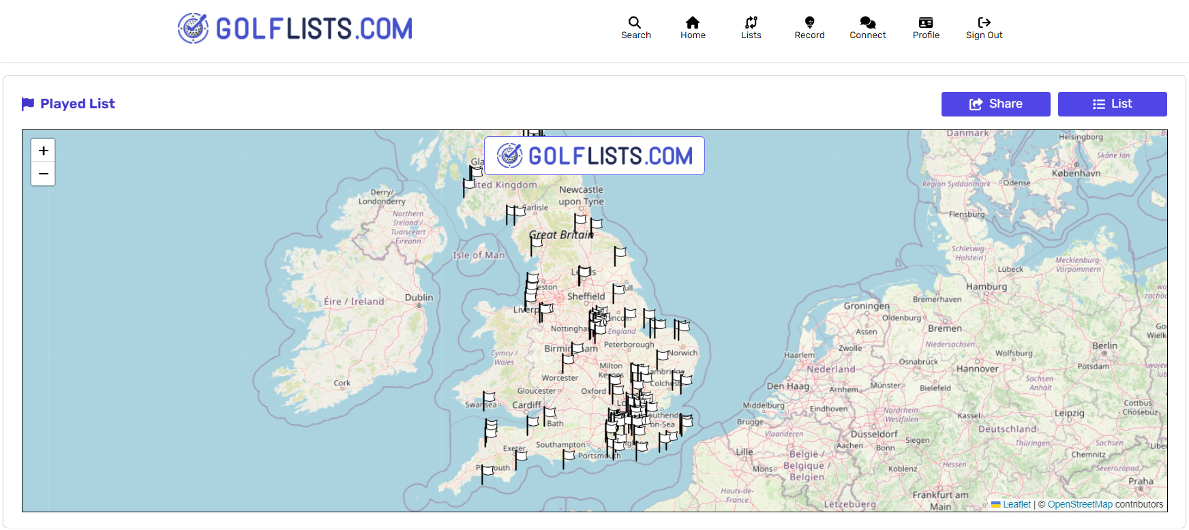Viewport: 1189px width, 530px height.
Task: Select the flag marker near Hull
Action: (618, 293)
